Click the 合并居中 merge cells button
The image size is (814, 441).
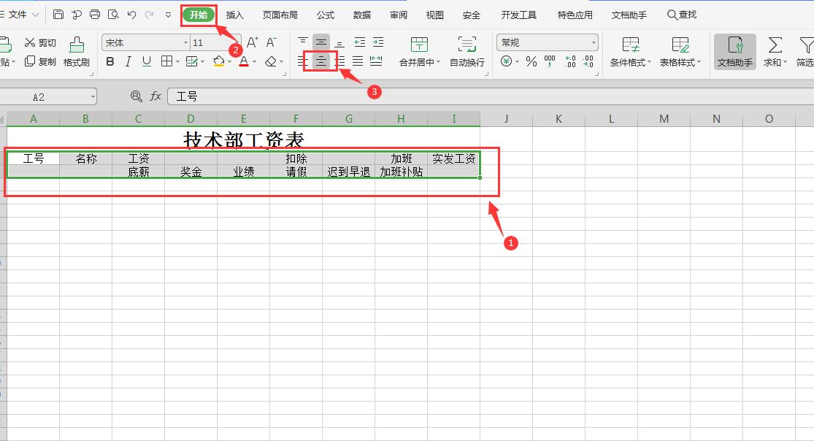point(419,52)
